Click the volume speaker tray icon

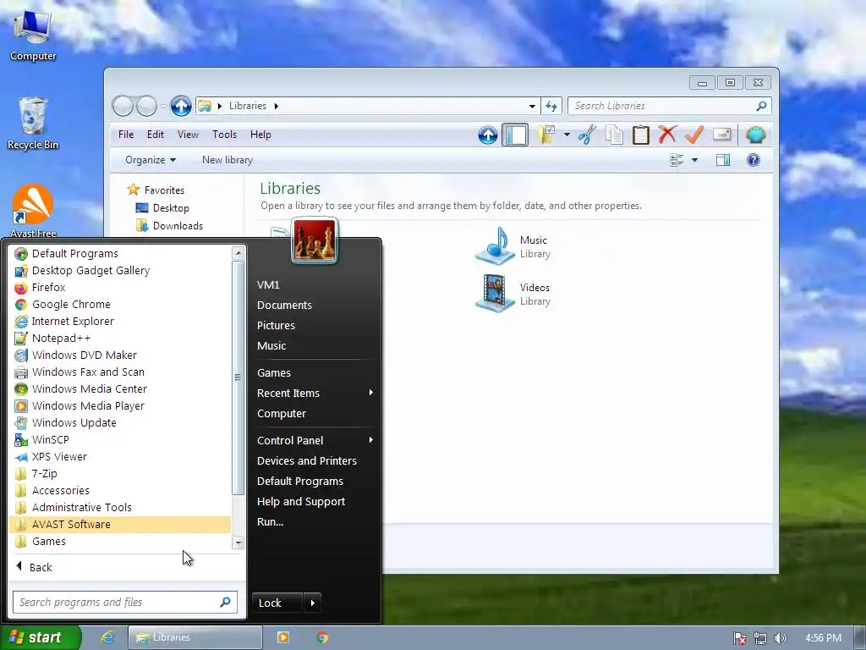pos(780,638)
